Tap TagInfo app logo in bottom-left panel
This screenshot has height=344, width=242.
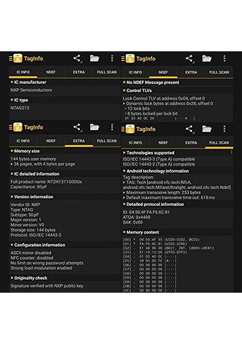18,127
